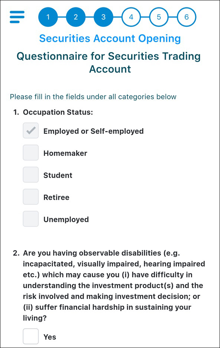Click the Yes label under question 2

50,337
